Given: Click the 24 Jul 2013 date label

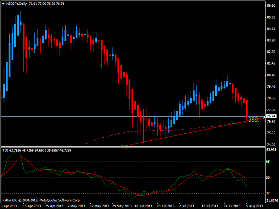Looking at the screenshot, I should 232,206.
